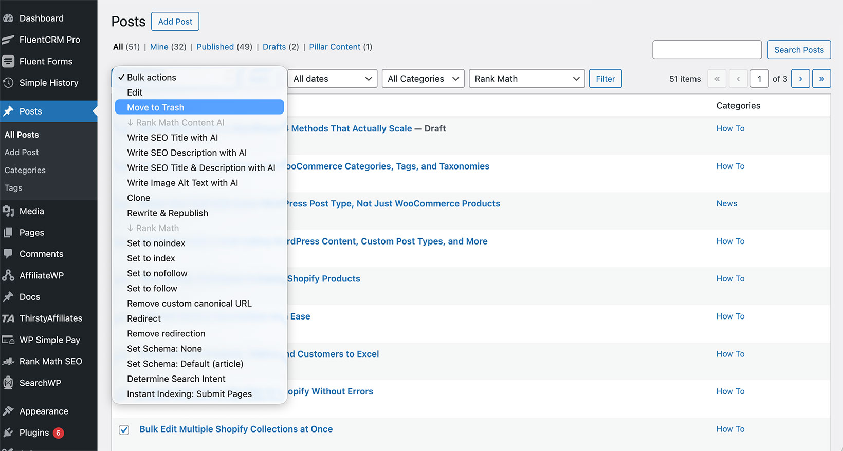Viewport: 843px width, 451px height.
Task: Click the current page number field
Action: coord(759,79)
